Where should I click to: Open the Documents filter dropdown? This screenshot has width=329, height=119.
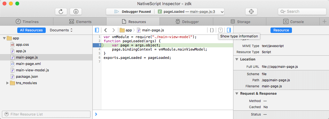click(x=61, y=30)
